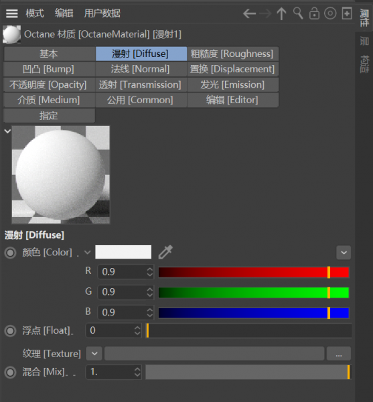Switch to 法线 [Normal] tab

141,69
